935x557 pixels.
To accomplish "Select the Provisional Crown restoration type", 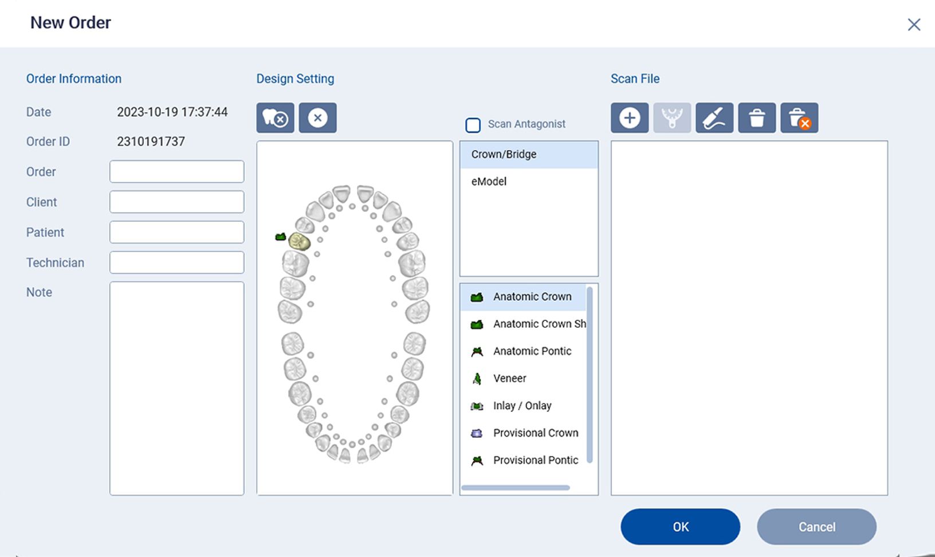I will click(x=535, y=433).
